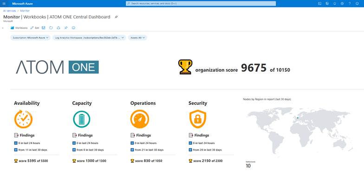Click the Availability clock checkmark icon
Viewport: 364px width, 172px height.
coord(23,119)
